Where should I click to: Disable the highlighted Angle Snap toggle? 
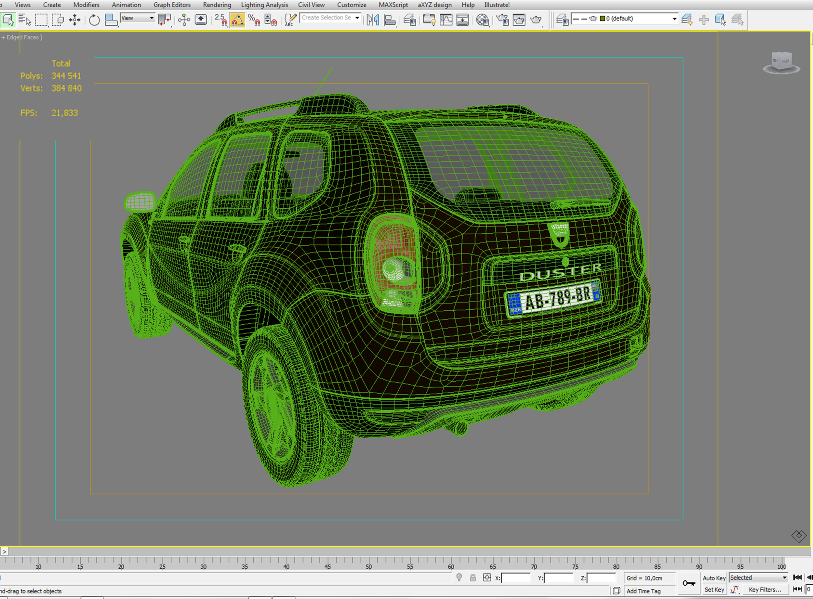237,20
